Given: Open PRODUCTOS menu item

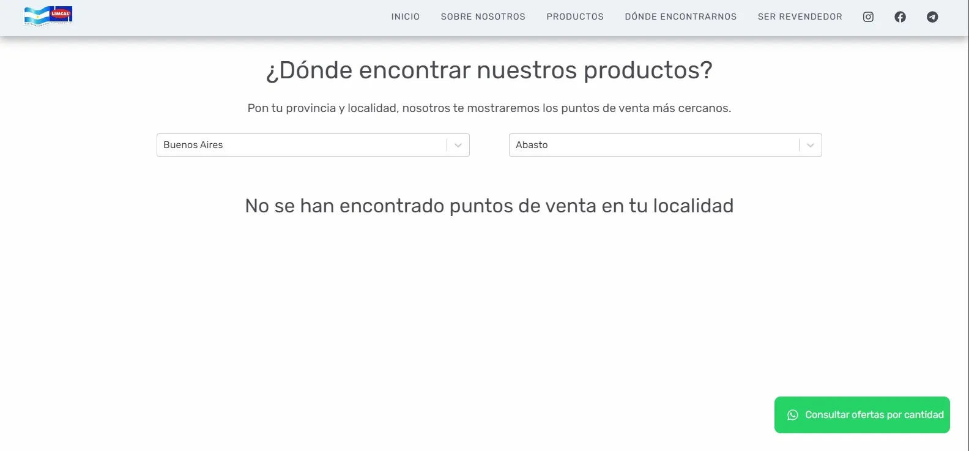Looking at the screenshot, I should pyautogui.click(x=575, y=17).
